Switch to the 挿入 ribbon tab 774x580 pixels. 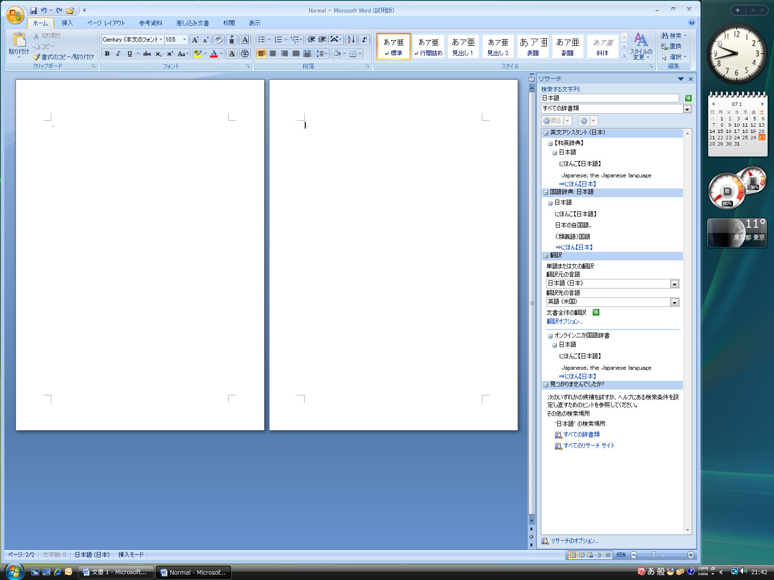(x=67, y=22)
